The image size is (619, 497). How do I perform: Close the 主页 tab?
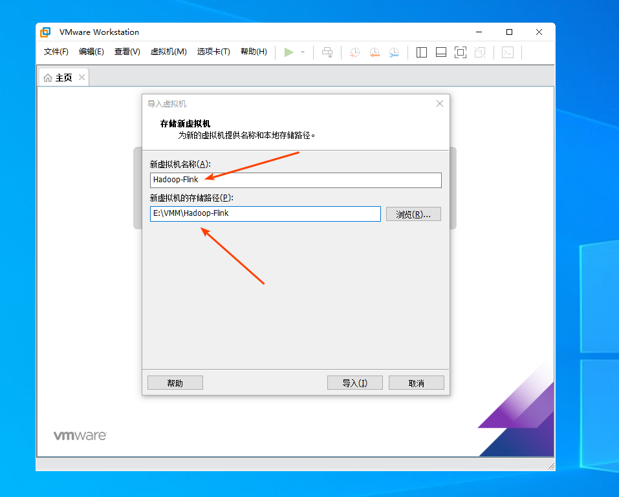[81, 78]
